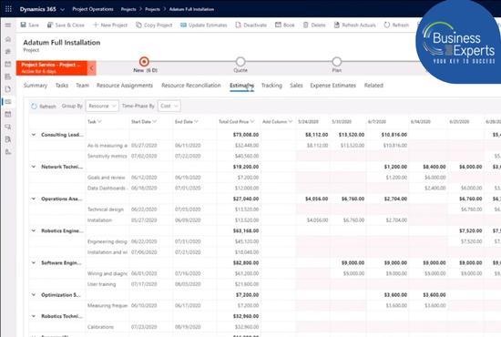Click Project Operations in header
The image size is (501, 337).
point(93,9)
